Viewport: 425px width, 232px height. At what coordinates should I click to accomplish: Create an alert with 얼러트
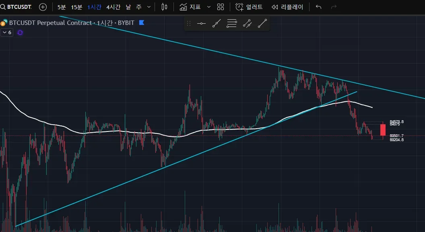click(249, 7)
